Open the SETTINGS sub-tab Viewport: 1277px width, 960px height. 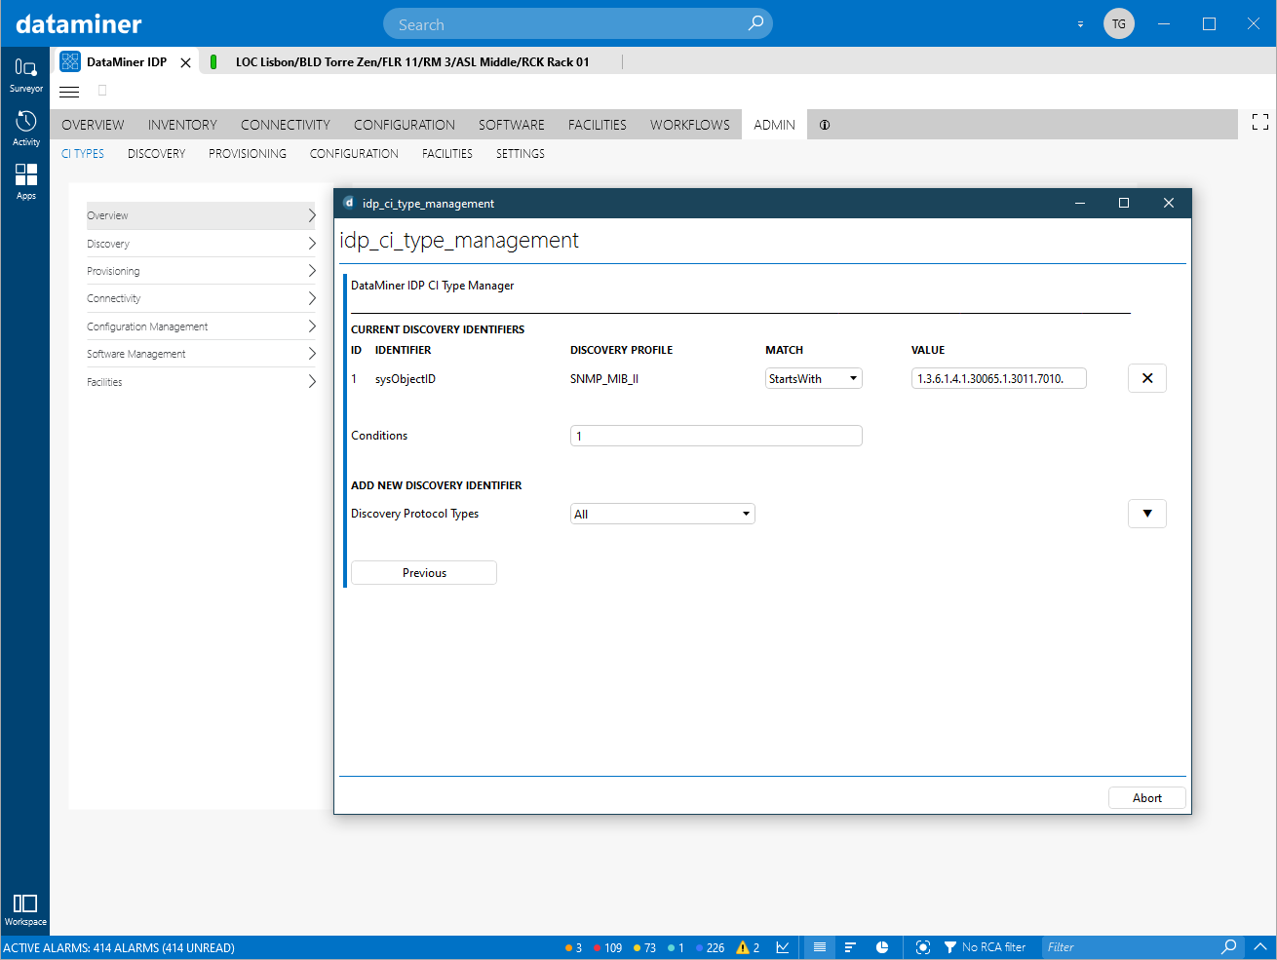(x=521, y=154)
